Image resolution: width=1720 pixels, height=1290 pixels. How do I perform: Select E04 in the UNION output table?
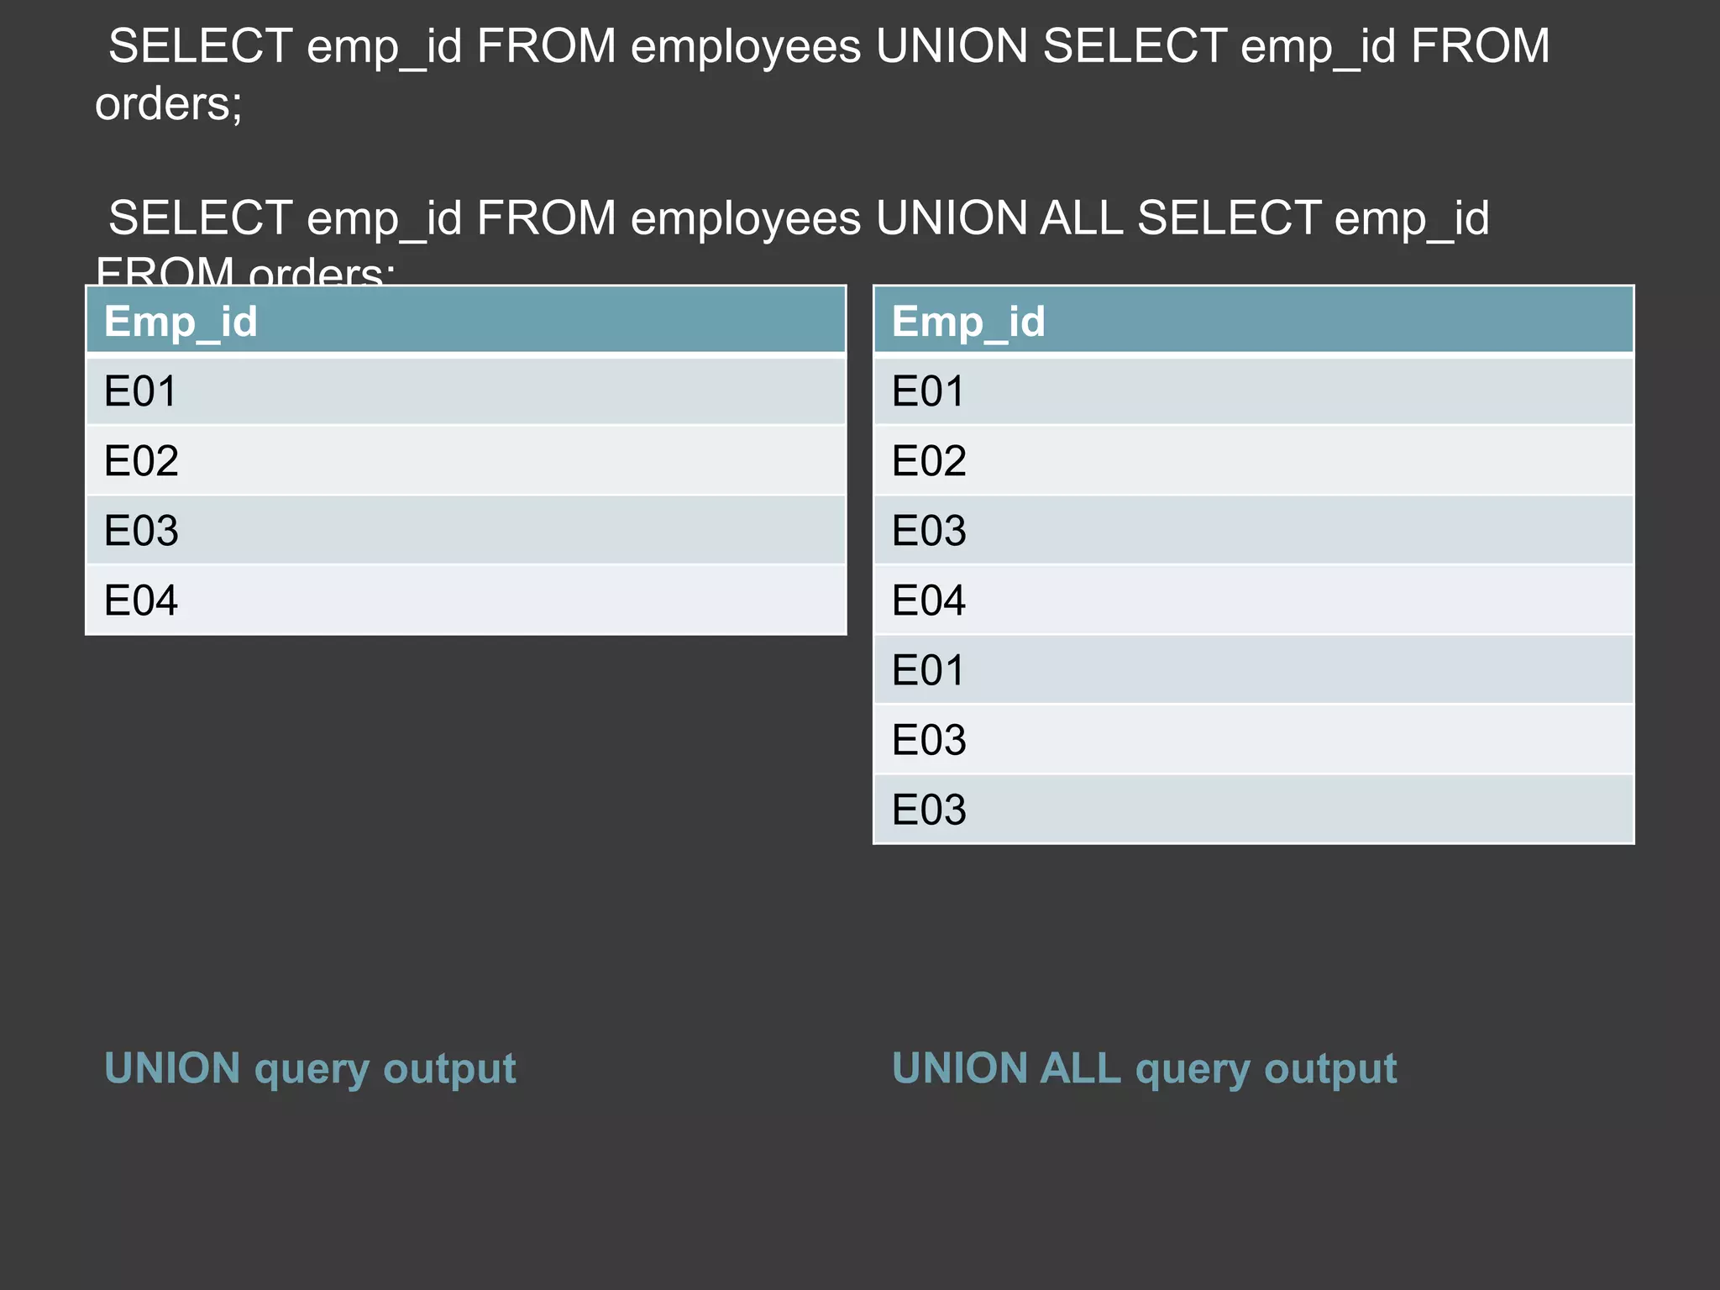tap(466, 600)
